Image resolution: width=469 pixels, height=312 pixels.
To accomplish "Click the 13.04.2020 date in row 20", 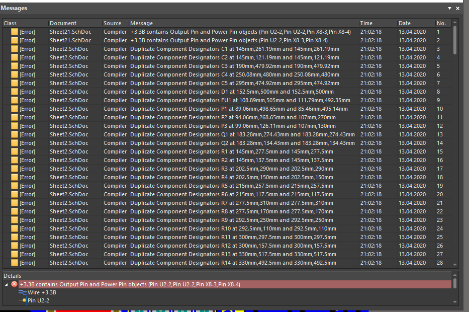I will tap(412, 194).
